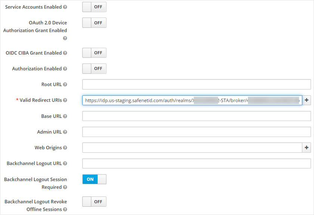314x215 pixels.
Task: Click help icon next to OIDC CIBA Grant Enabled
Action: [x=65, y=53]
